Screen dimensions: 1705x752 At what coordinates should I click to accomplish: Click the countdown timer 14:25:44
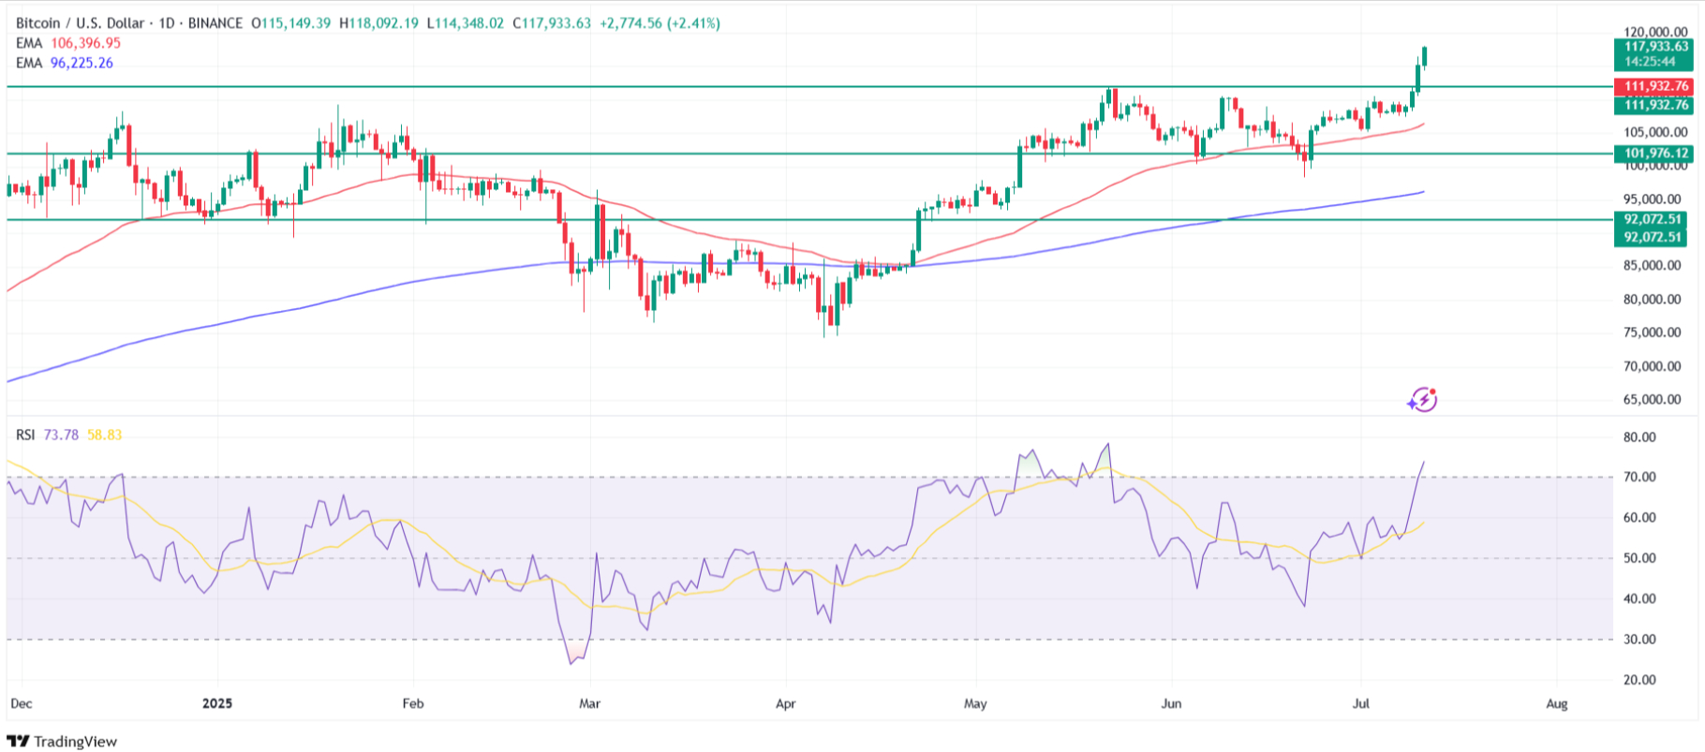coord(1651,62)
